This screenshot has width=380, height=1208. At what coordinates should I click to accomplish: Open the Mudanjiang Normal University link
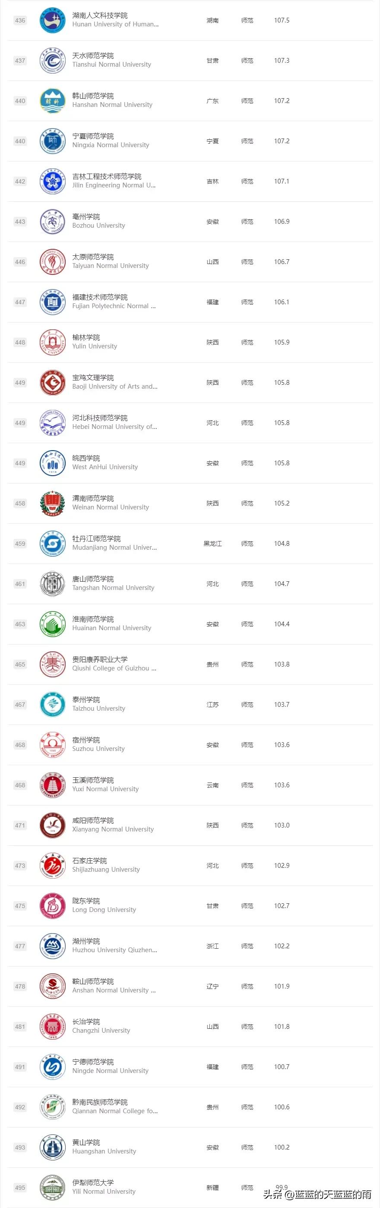tap(114, 543)
